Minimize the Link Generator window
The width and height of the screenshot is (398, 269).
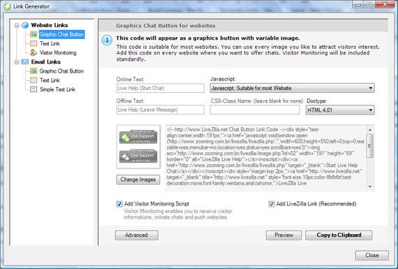[359, 5]
